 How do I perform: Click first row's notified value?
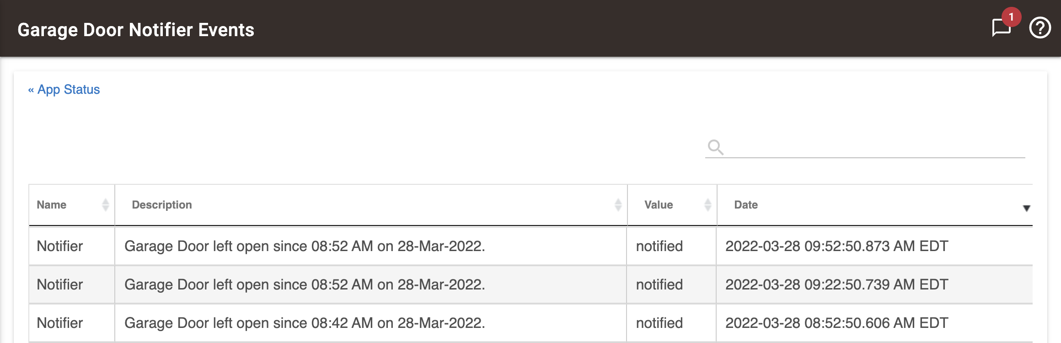[x=659, y=246]
